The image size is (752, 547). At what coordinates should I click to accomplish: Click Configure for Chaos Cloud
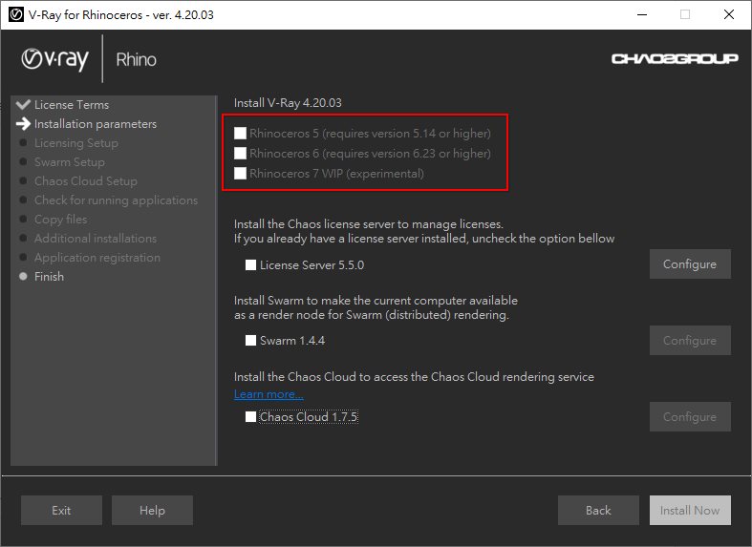point(690,417)
